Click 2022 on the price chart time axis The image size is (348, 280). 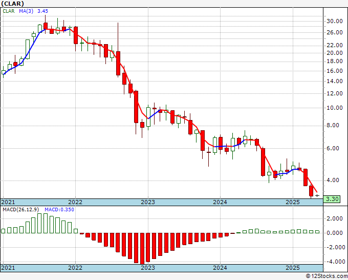tap(75, 202)
